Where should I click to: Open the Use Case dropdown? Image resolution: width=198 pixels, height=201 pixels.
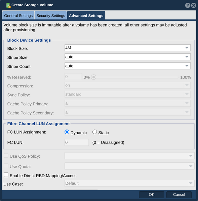coord(129,183)
